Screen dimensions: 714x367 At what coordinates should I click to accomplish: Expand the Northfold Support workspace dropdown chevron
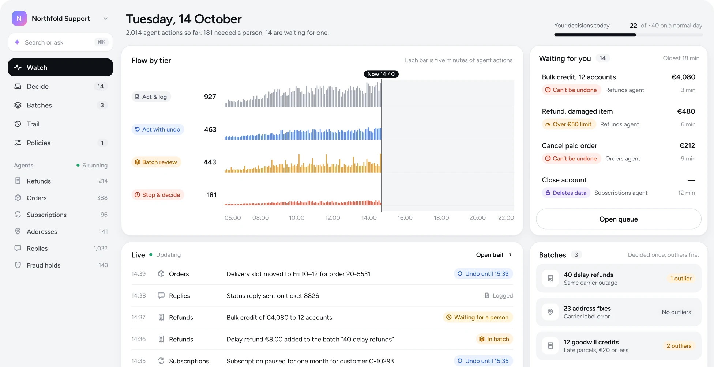(105, 18)
